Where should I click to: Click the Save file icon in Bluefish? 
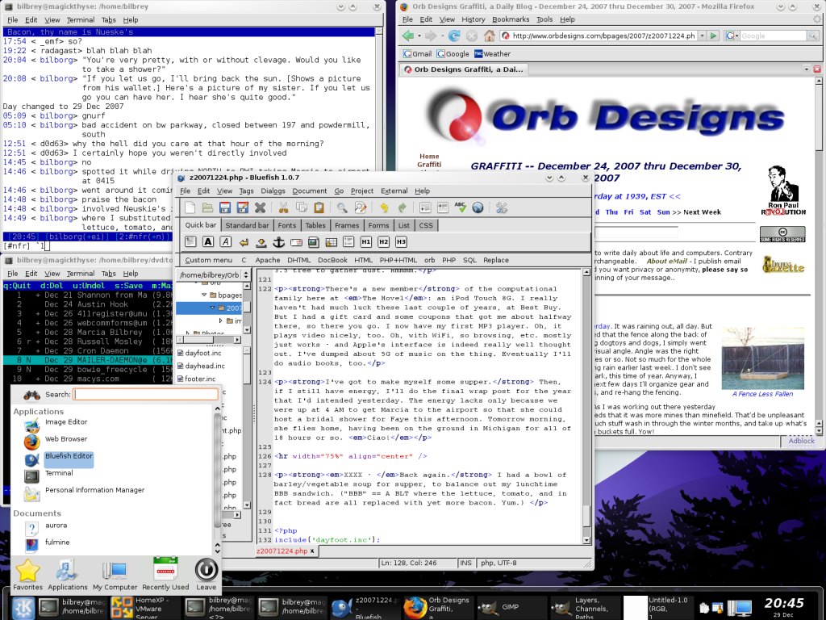tap(225, 208)
